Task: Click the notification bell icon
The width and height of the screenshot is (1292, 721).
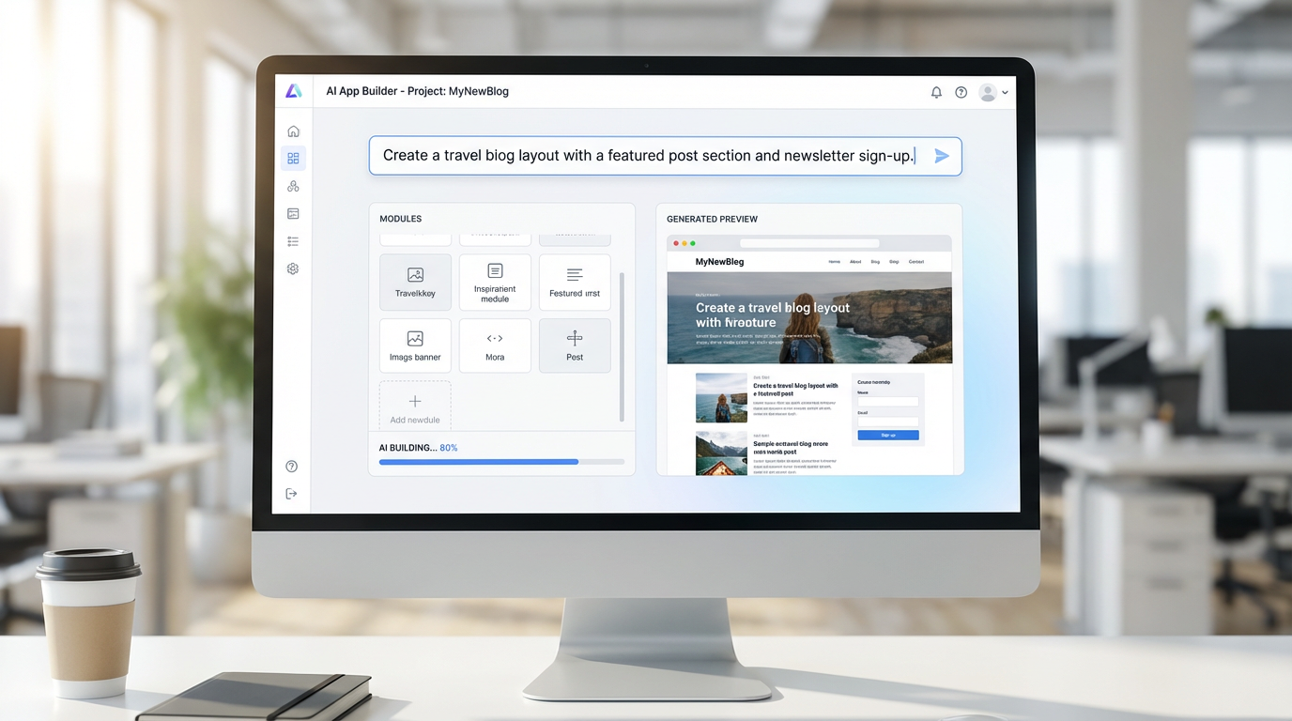Action: coord(936,92)
